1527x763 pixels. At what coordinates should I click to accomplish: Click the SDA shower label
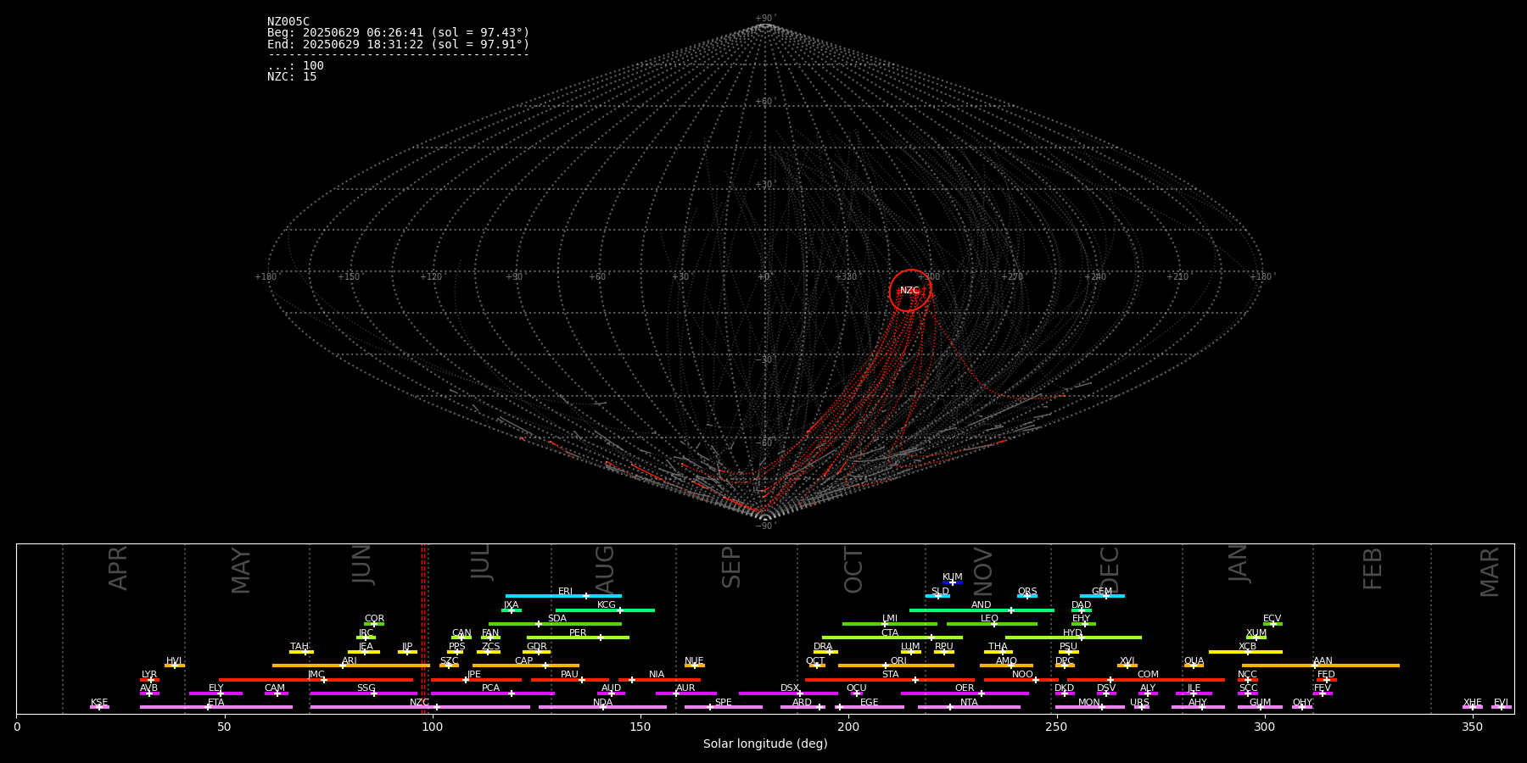coord(557,619)
